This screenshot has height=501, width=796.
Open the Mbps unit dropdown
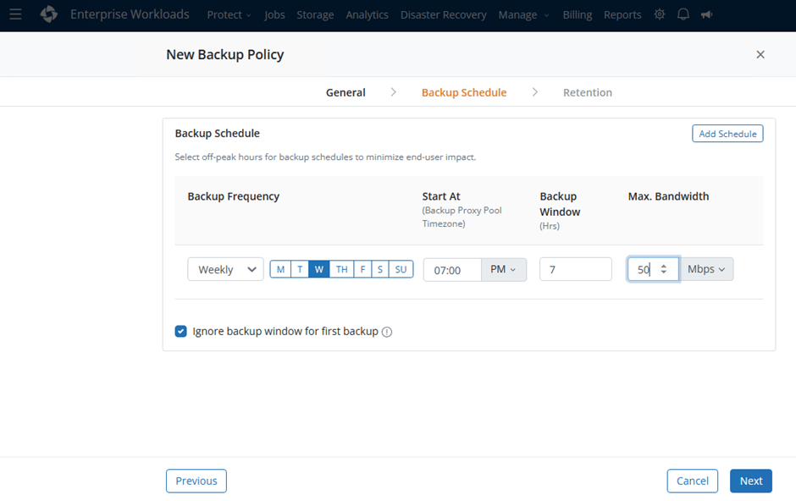(x=706, y=269)
